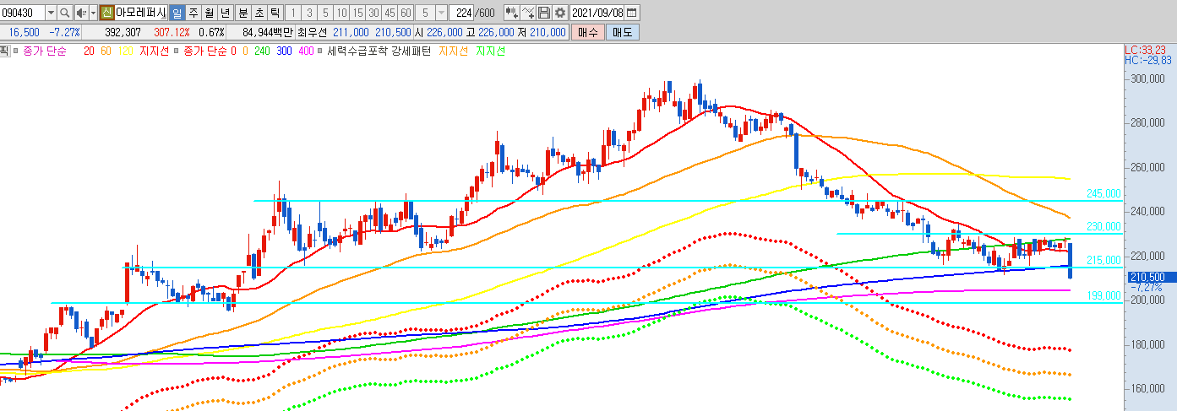Click the 199,000 support line label
This screenshot has width=1177, height=411.
point(1103,295)
